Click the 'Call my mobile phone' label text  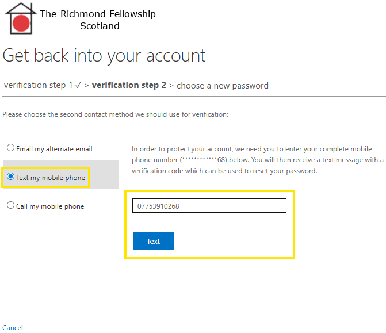(x=50, y=206)
